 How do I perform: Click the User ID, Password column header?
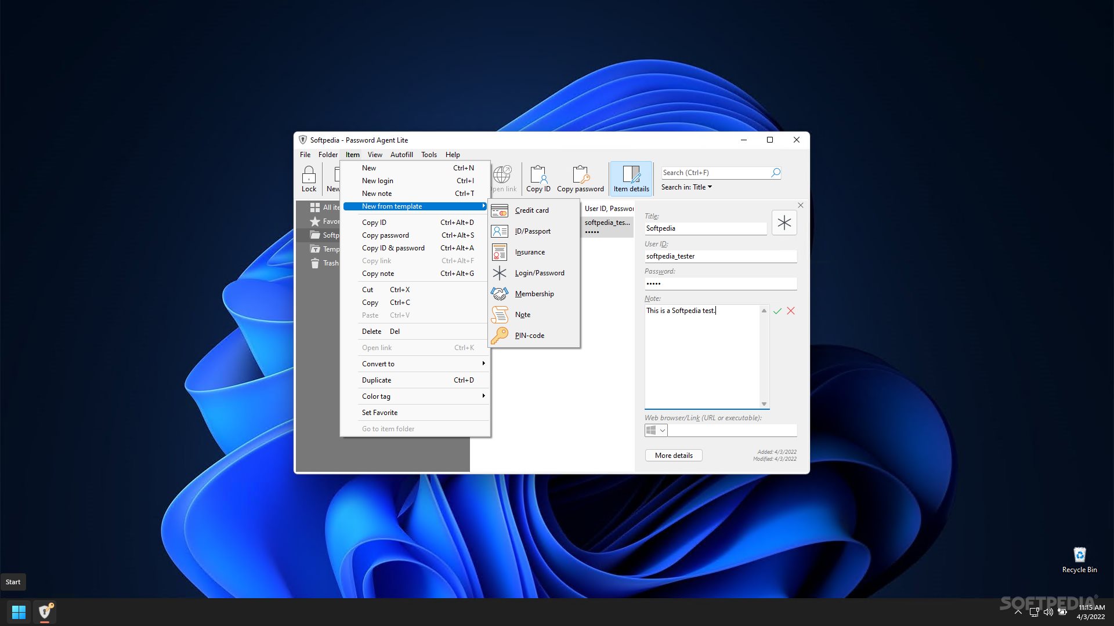[x=609, y=209]
